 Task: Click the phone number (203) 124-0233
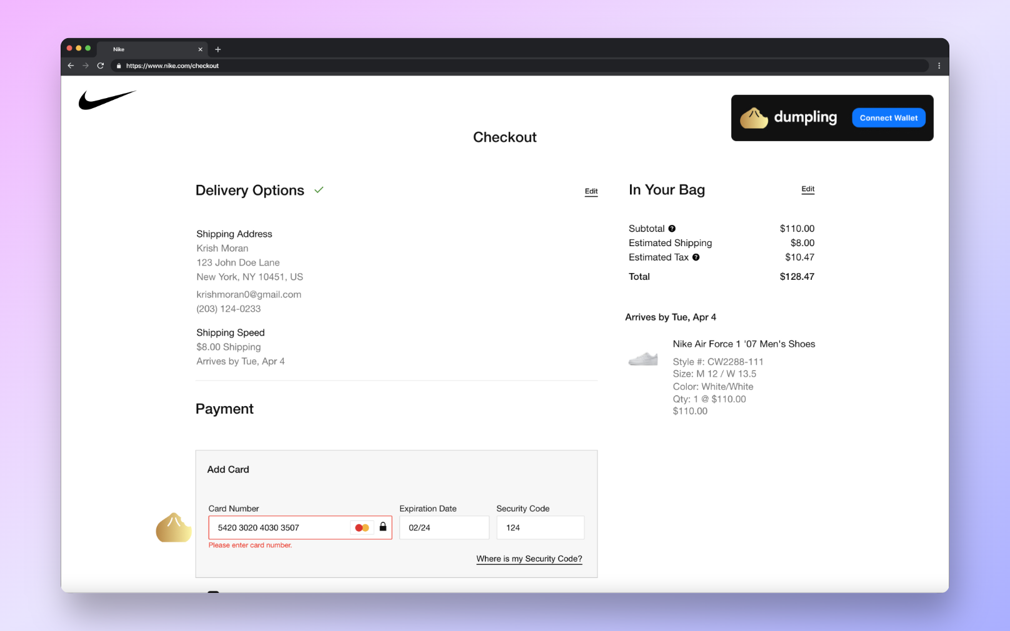pos(229,309)
